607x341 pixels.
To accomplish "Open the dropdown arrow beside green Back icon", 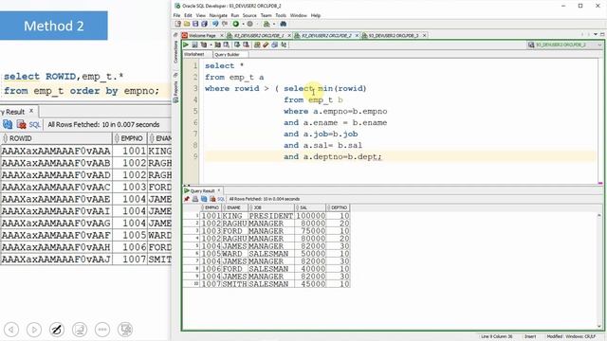I will 243,24.
